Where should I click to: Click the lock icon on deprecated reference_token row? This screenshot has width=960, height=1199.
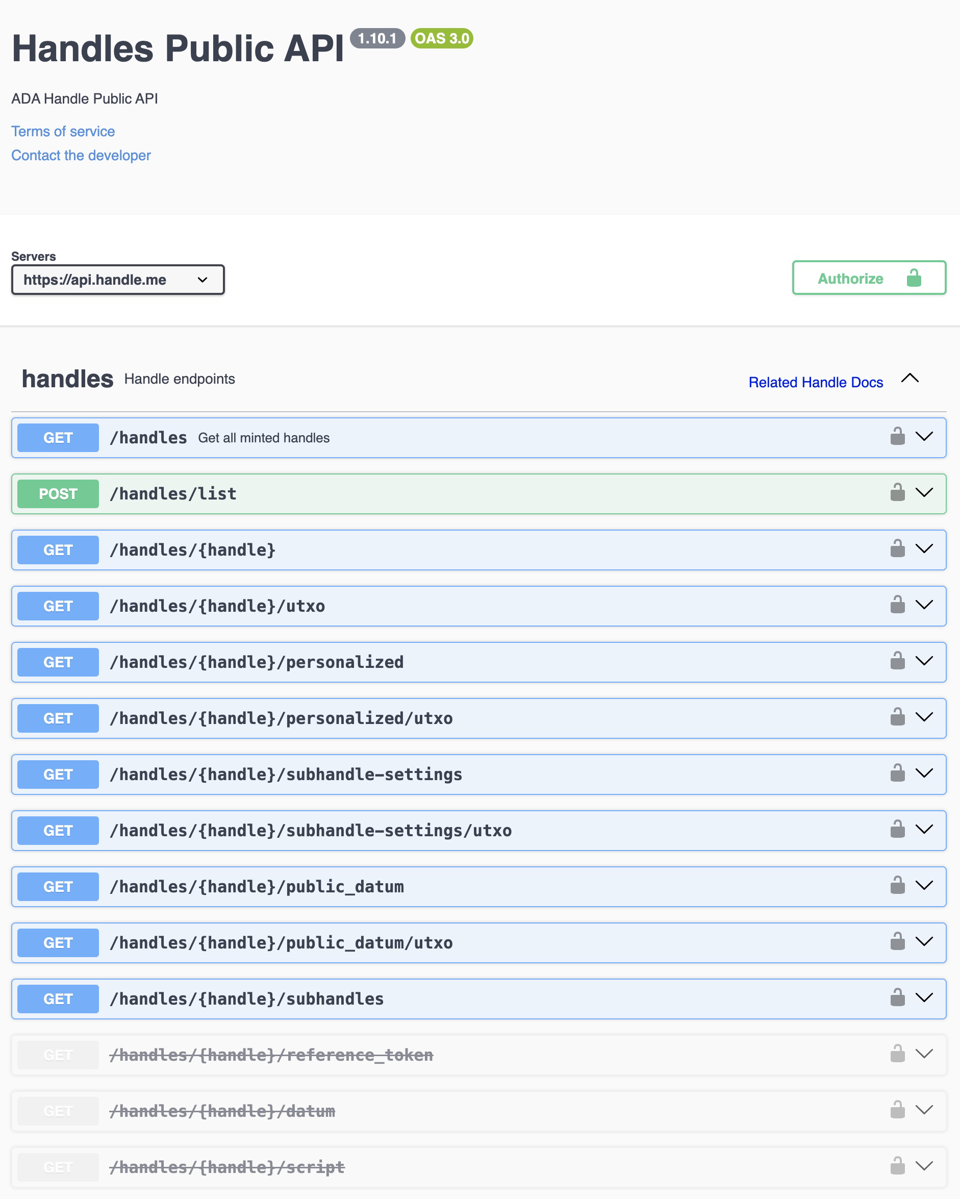tap(897, 1054)
